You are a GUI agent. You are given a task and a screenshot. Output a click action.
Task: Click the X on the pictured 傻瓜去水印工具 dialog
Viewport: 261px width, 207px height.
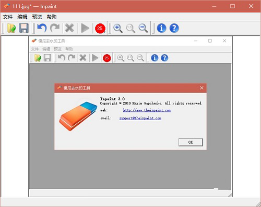(x=201, y=88)
